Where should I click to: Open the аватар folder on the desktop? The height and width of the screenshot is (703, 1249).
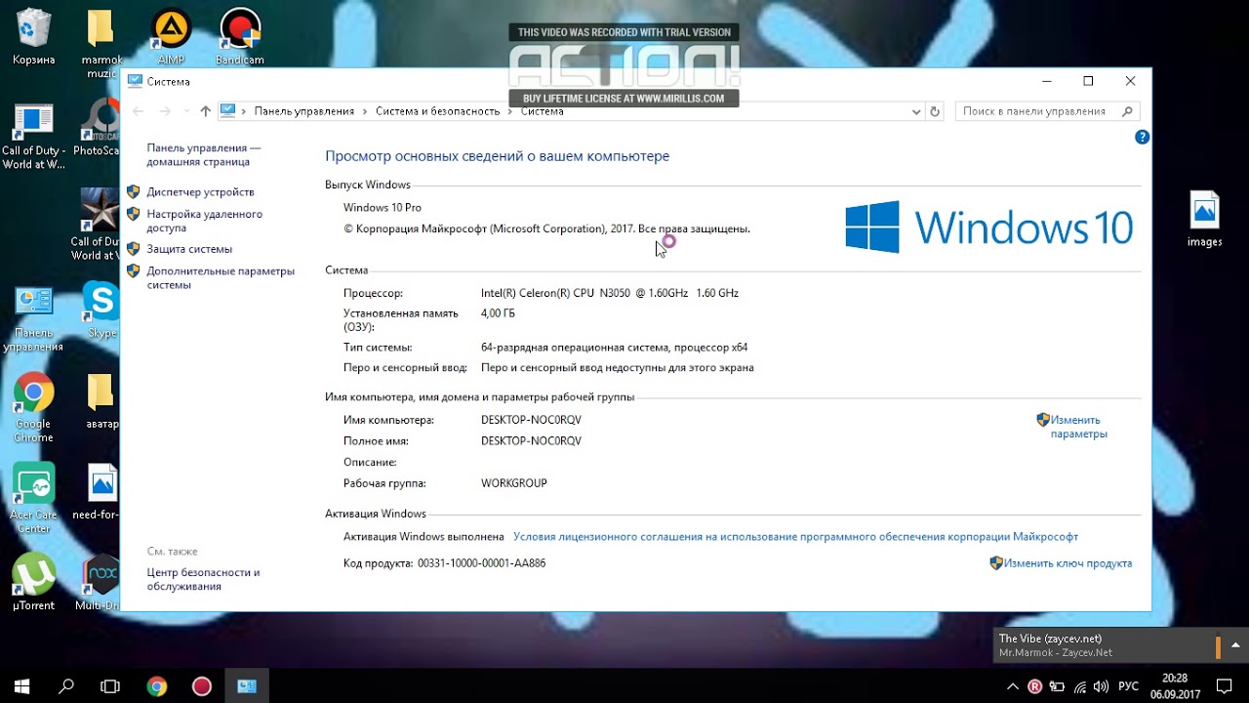pos(101,400)
